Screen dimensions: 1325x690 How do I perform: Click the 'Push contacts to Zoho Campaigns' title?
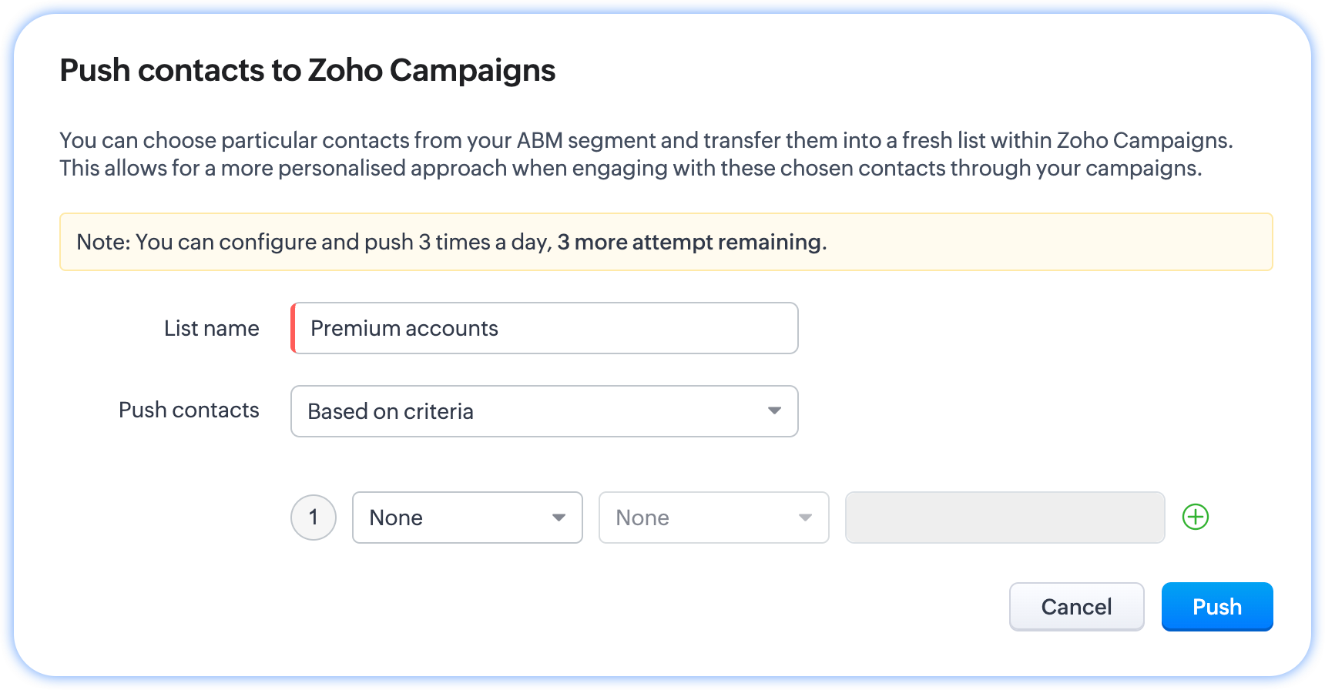click(307, 70)
